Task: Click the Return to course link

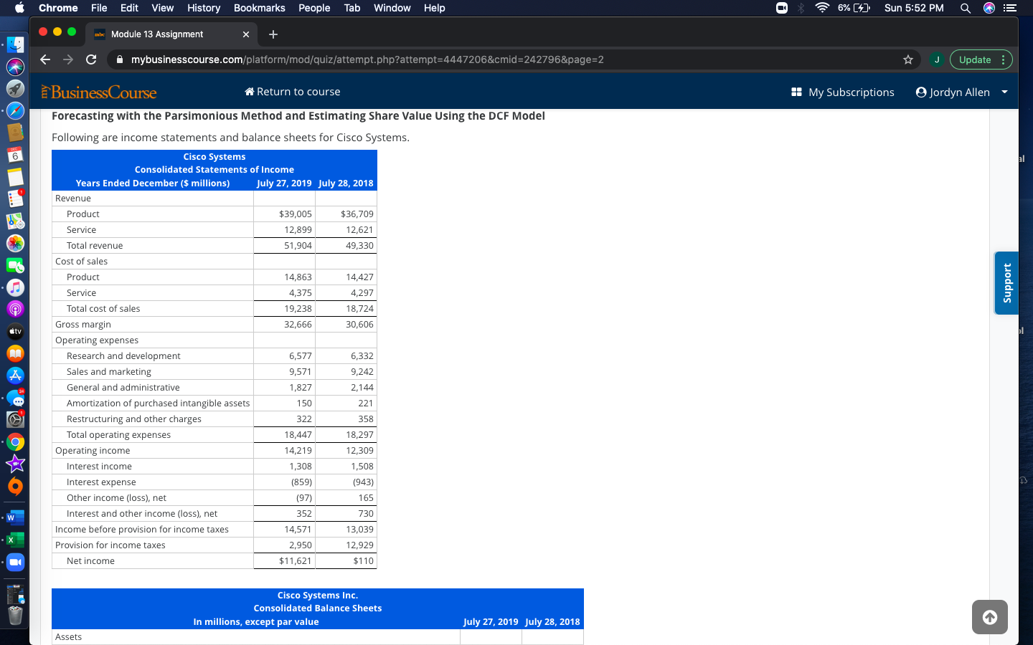Action: coord(292,92)
